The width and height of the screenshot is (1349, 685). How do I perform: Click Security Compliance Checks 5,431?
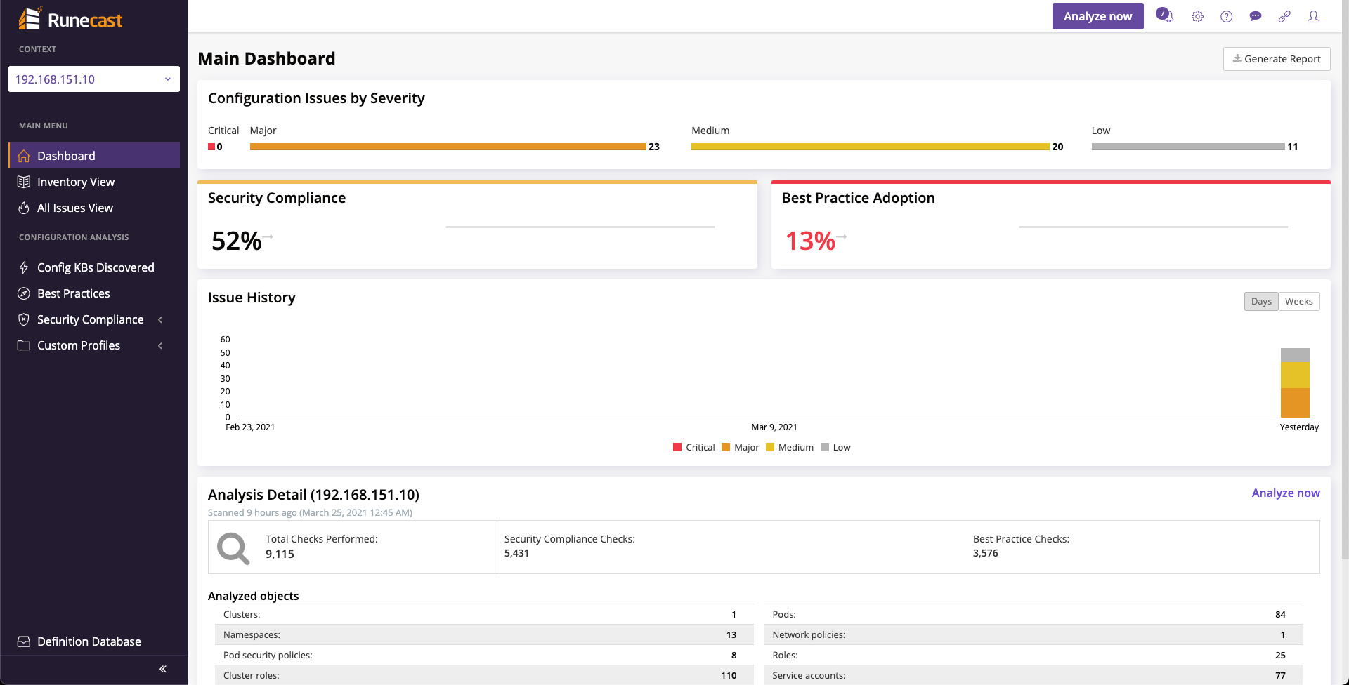coord(516,553)
